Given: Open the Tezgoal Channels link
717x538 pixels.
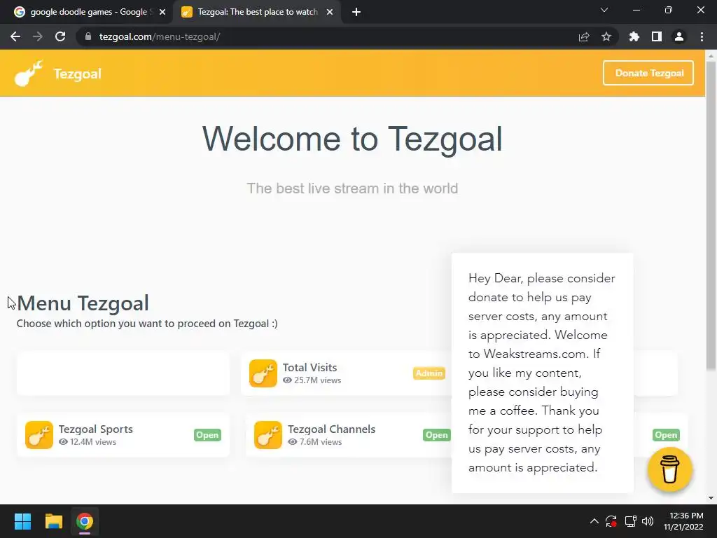Looking at the screenshot, I should click(x=331, y=429).
